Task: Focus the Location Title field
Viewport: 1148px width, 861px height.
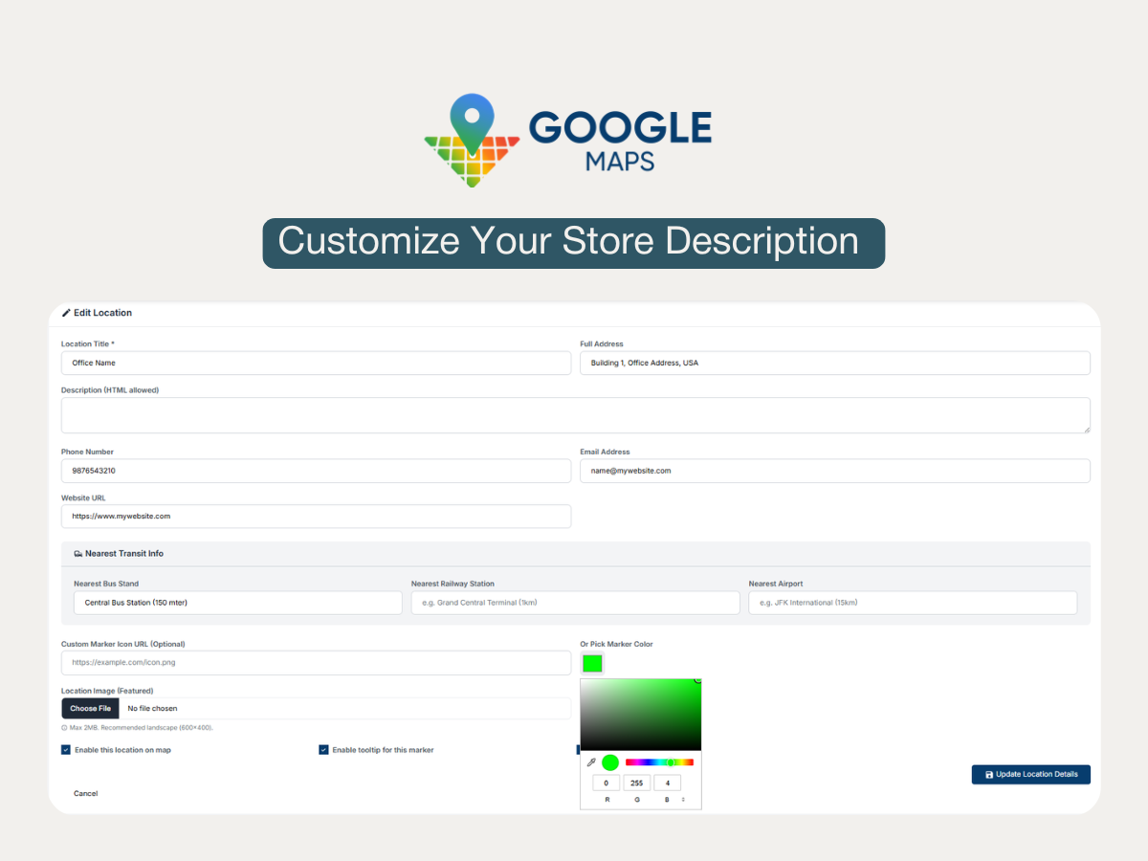Action: [x=316, y=363]
